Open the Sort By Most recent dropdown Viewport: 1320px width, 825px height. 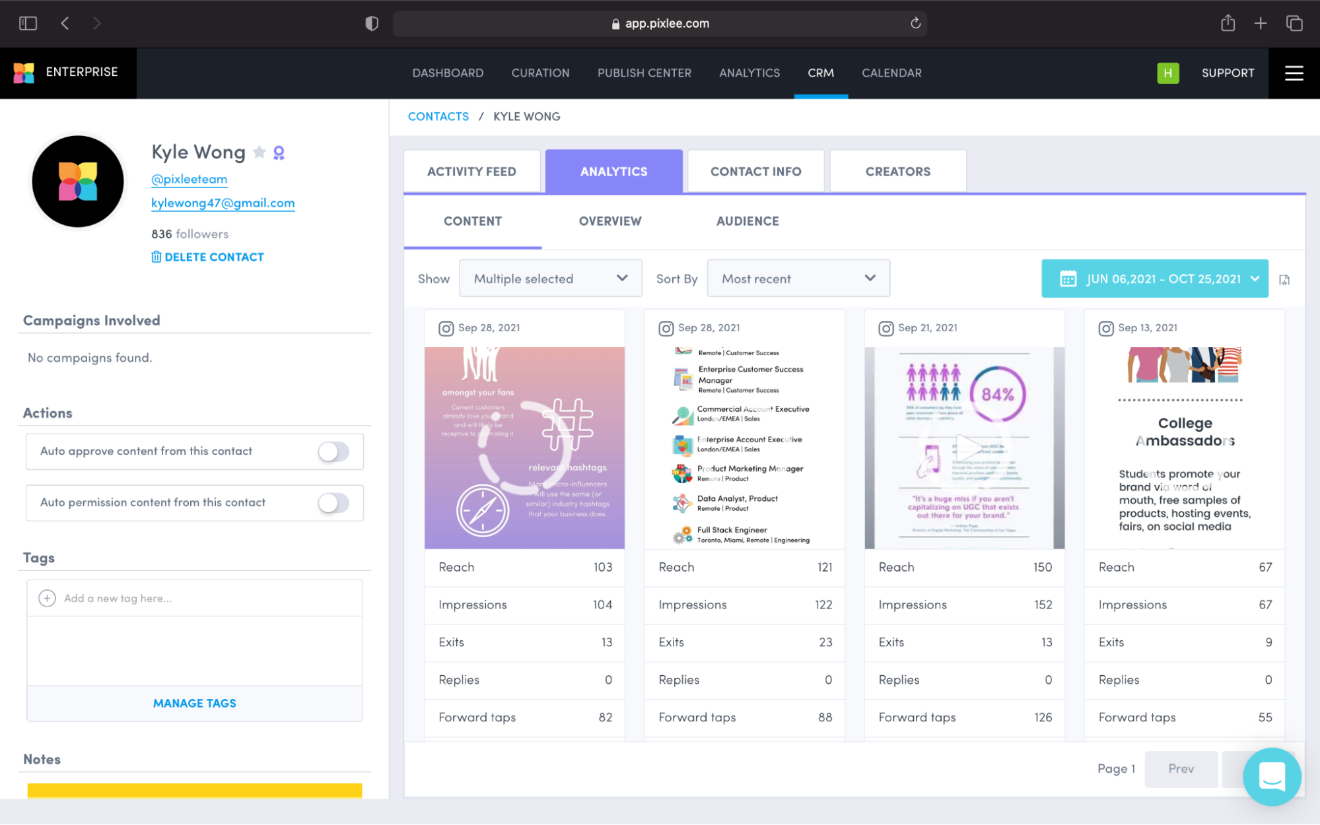[798, 278]
